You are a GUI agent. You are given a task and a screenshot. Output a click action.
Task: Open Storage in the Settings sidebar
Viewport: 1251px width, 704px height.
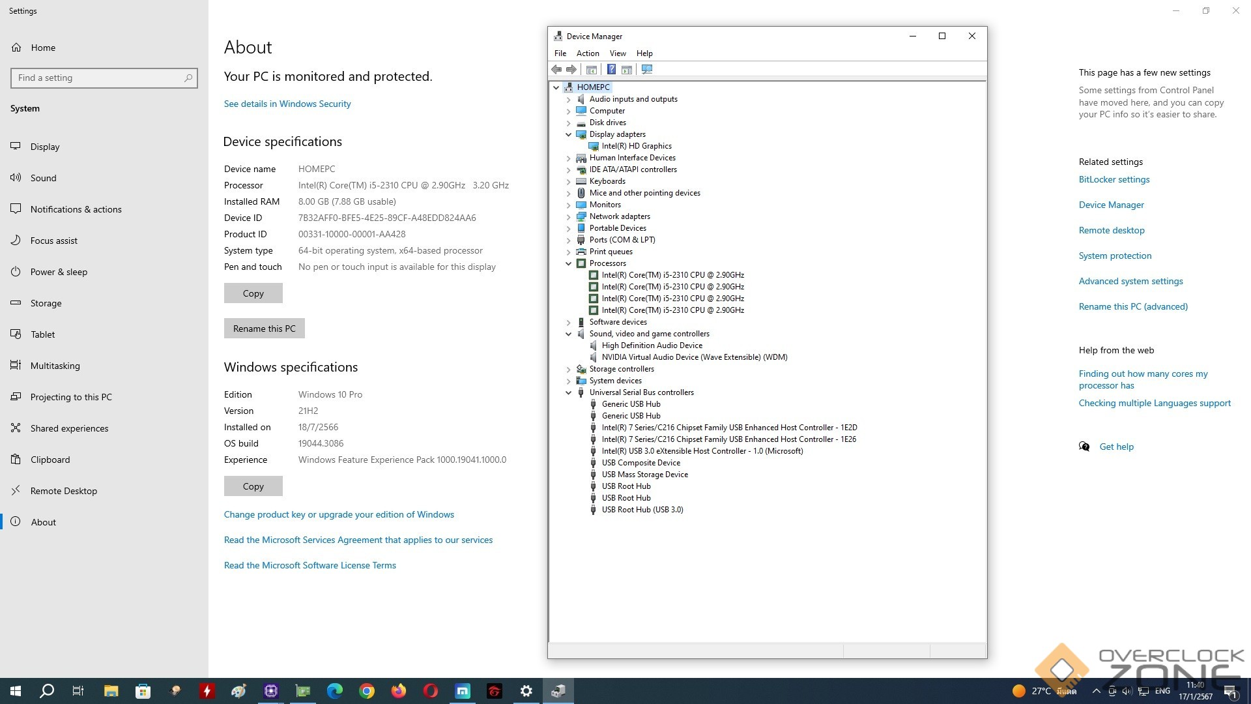(46, 303)
